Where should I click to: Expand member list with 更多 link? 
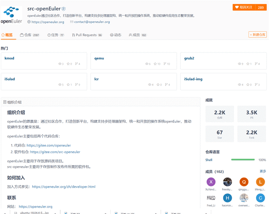263,171
